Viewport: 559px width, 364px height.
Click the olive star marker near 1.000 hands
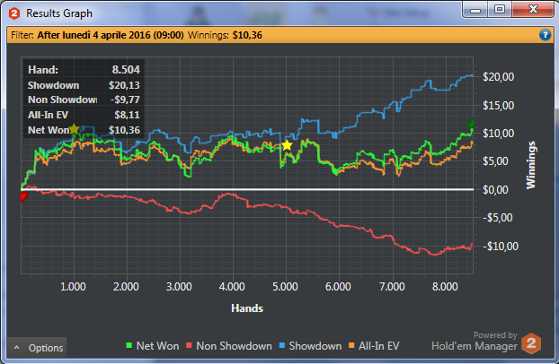[74, 129]
